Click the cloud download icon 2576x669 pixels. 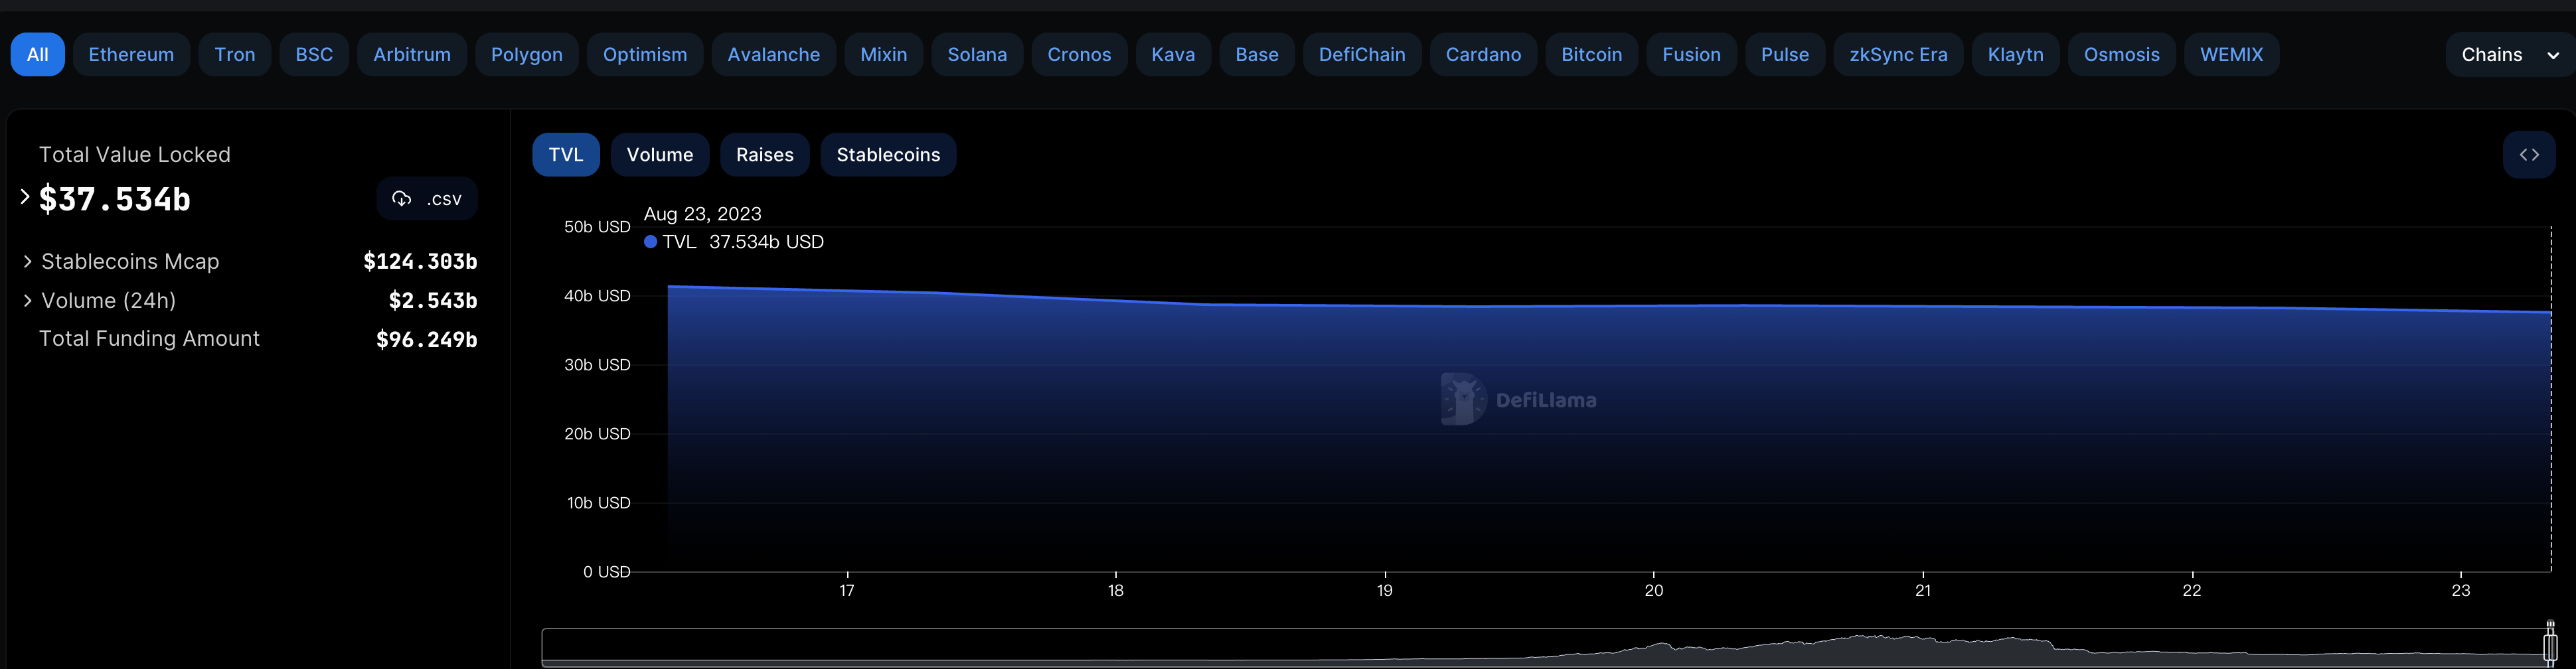click(x=401, y=199)
